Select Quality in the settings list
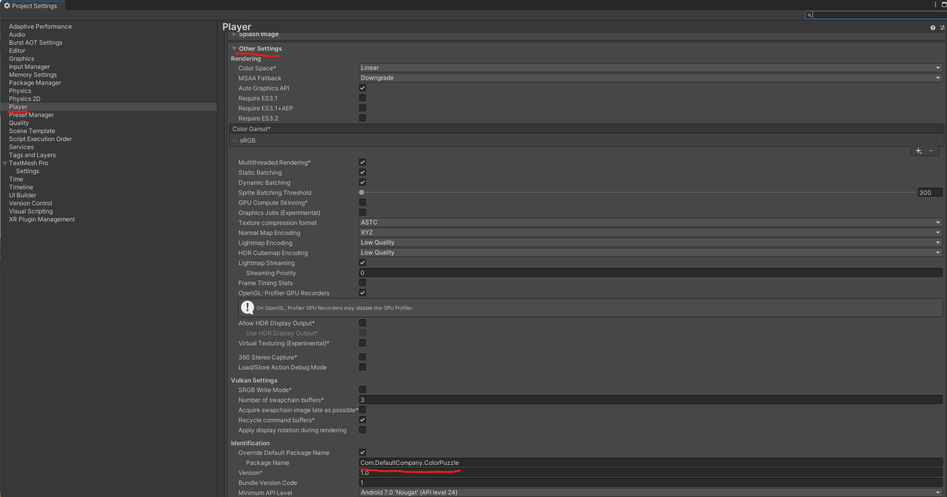The image size is (947, 497). (x=19, y=123)
